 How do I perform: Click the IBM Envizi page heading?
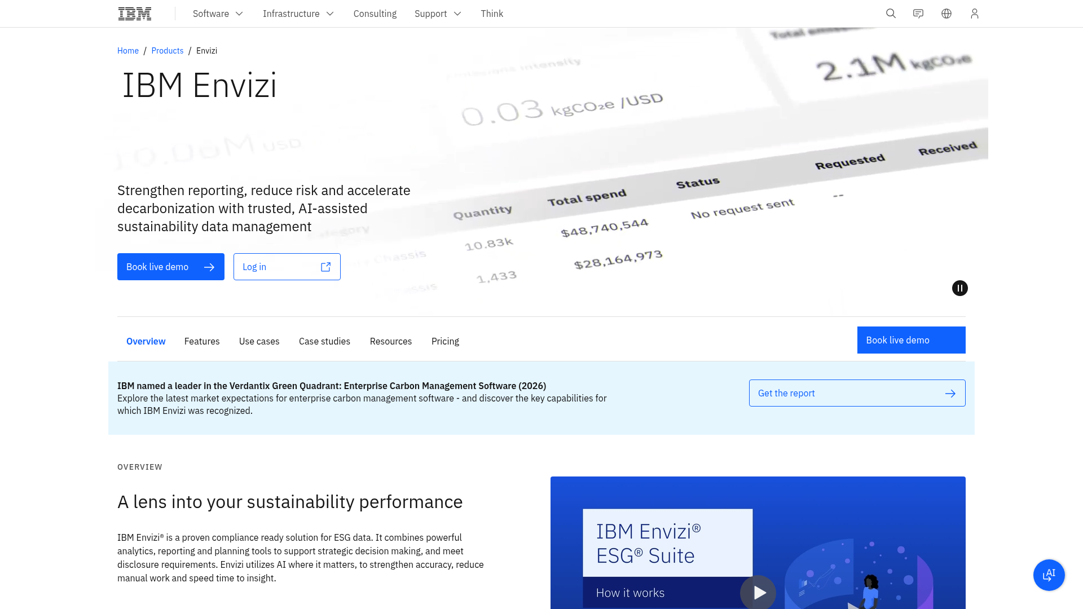pos(200,86)
